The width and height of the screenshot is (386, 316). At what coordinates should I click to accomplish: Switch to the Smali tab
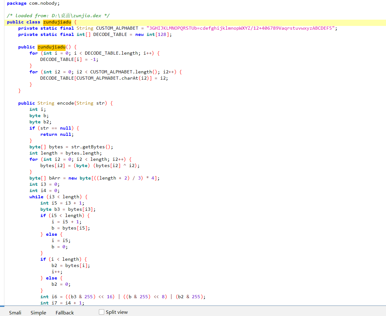point(15,312)
